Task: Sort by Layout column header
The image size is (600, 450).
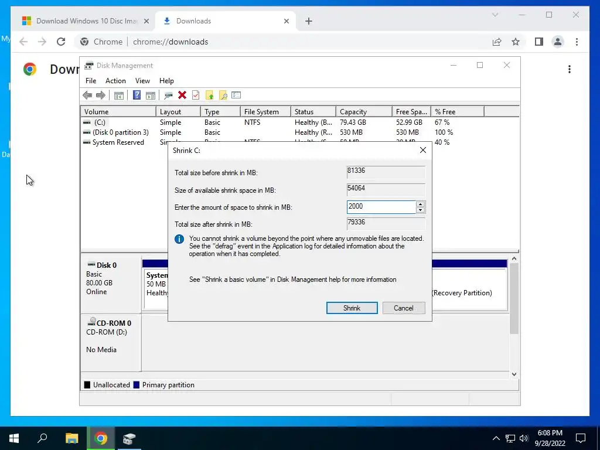Action: [x=178, y=112]
